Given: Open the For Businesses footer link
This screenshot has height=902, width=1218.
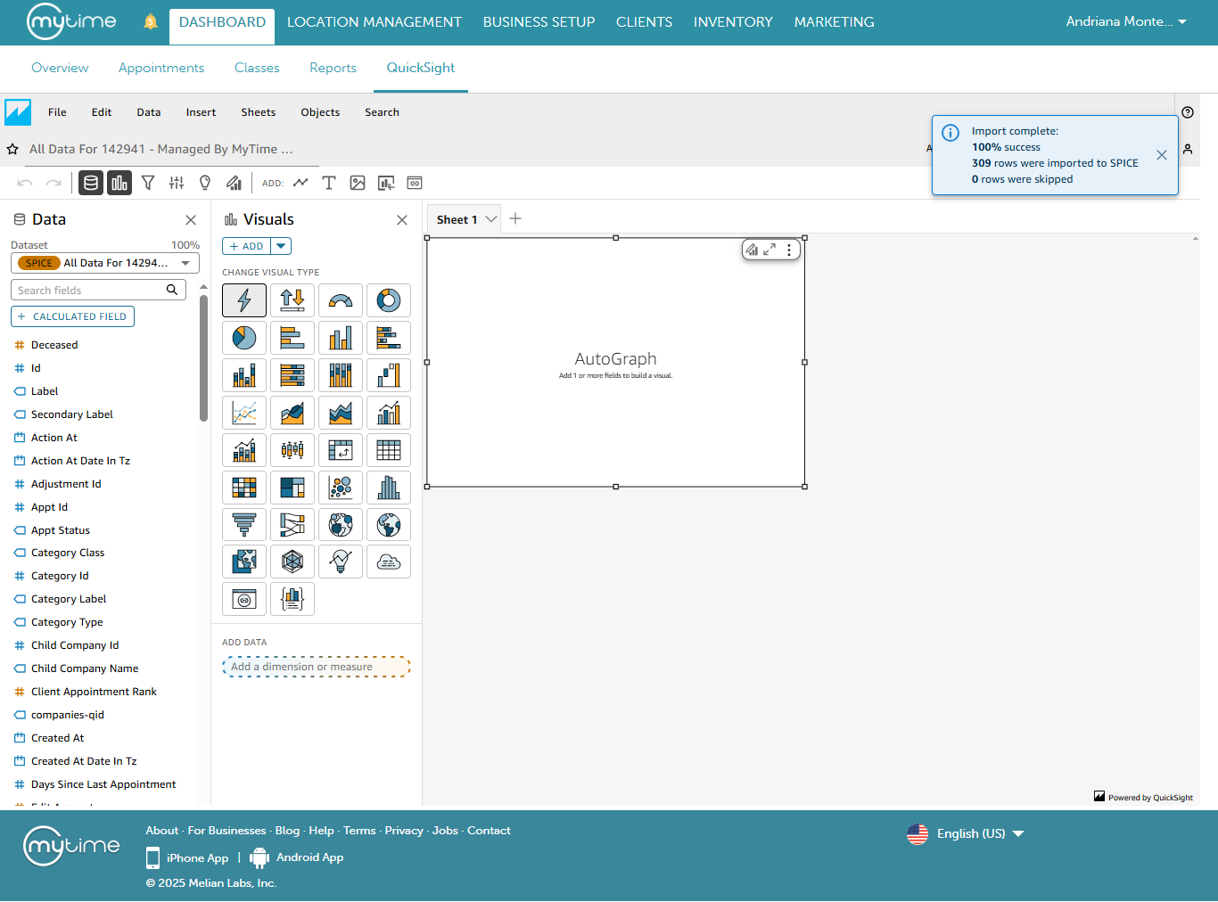Looking at the screenshot, I should [x=226, y=831].
